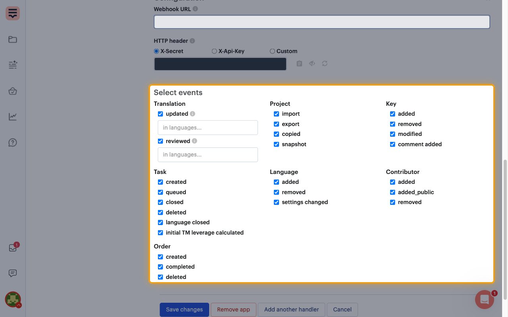Uncheck the Translation reviewed checkbox
This screenshot has height=317, width=508.
(160, 141)
